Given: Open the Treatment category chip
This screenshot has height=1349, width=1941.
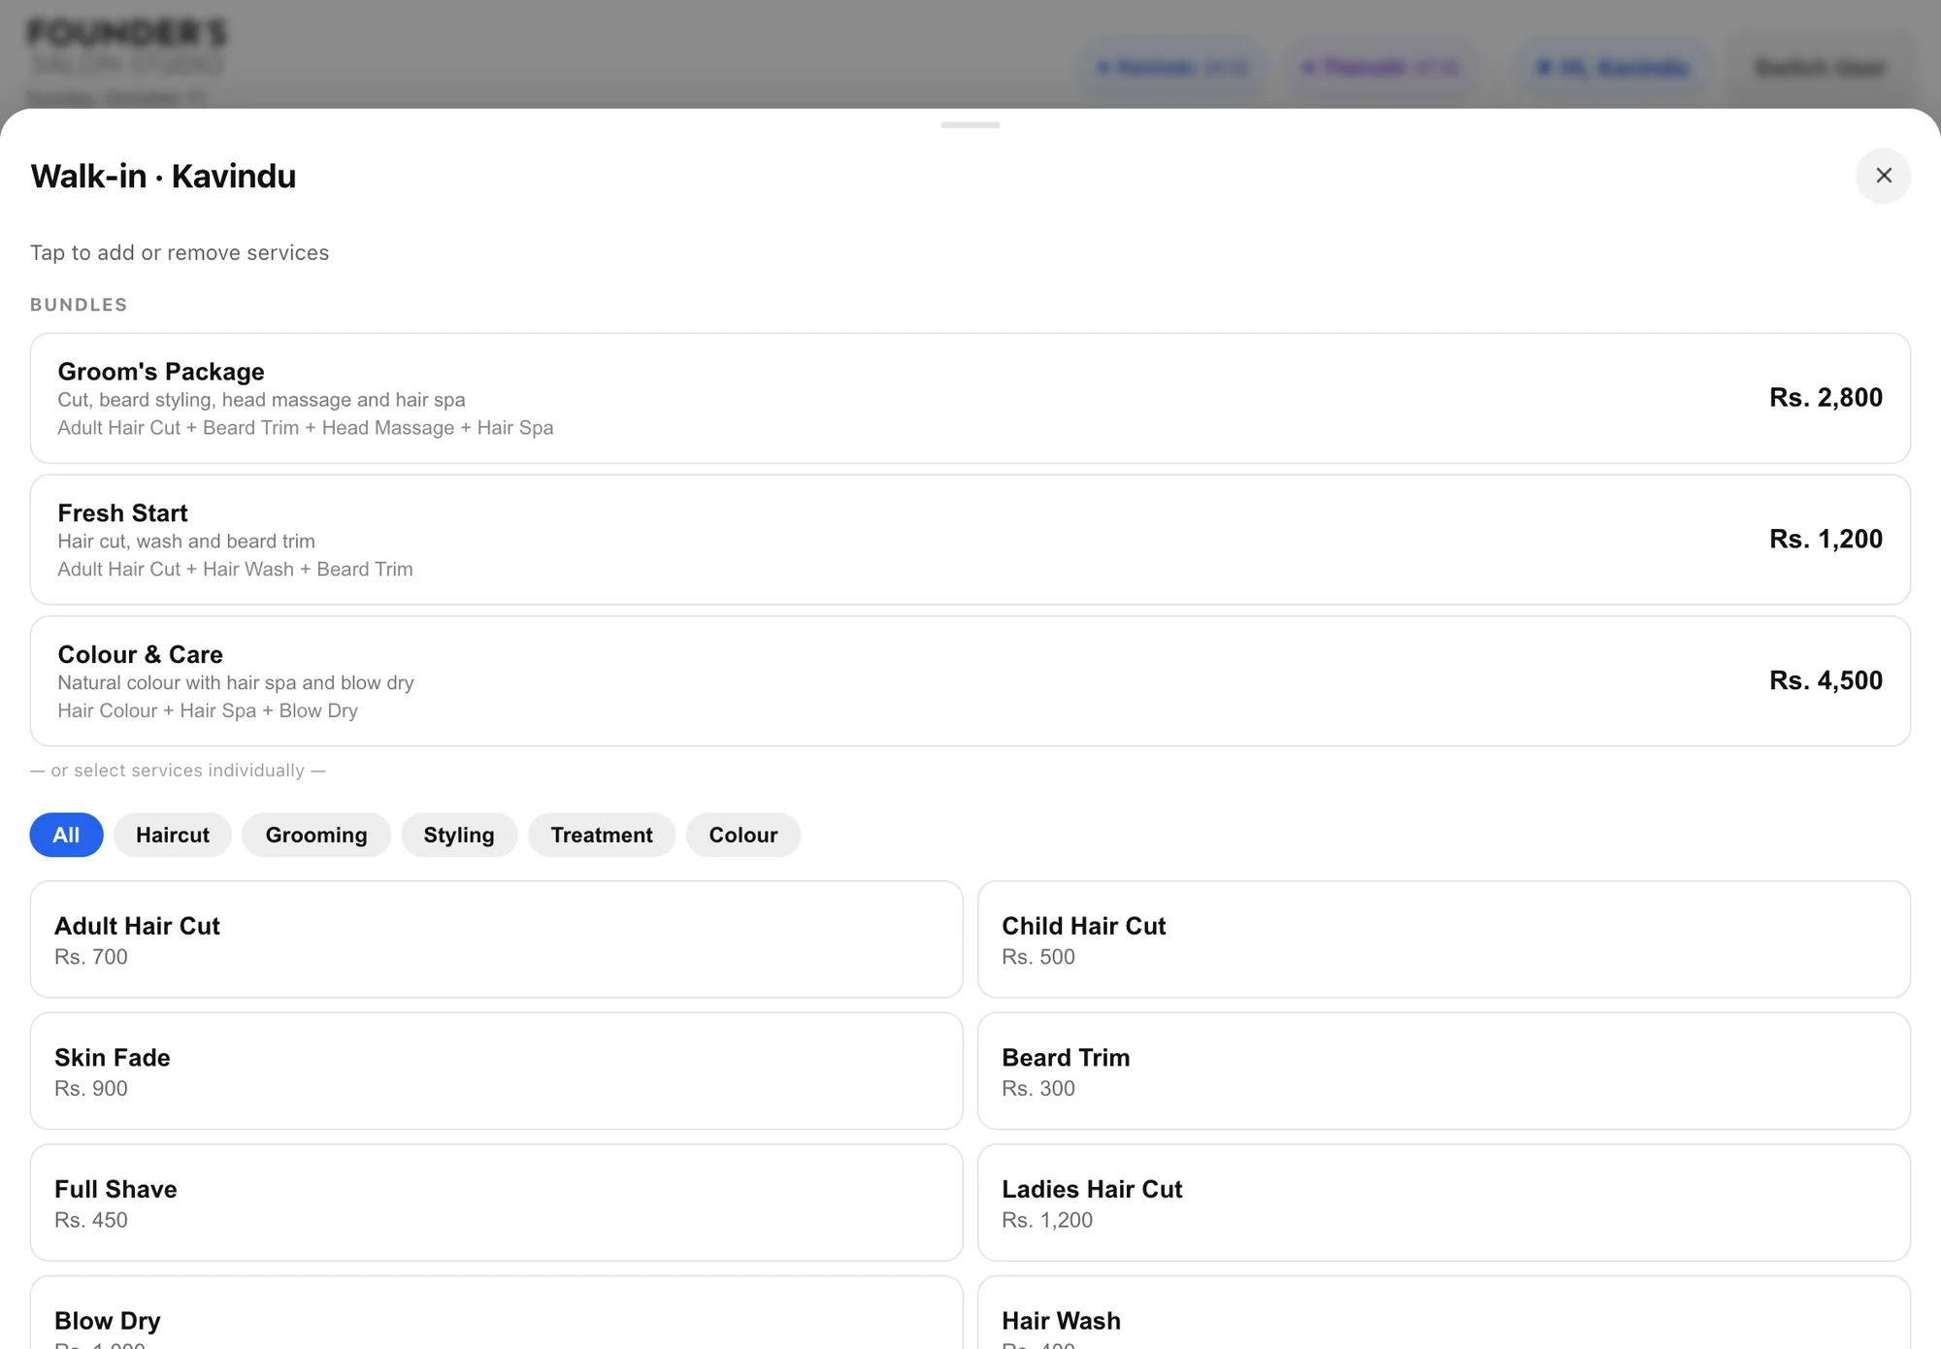Looking at the screenshot, I should point(602,835).
